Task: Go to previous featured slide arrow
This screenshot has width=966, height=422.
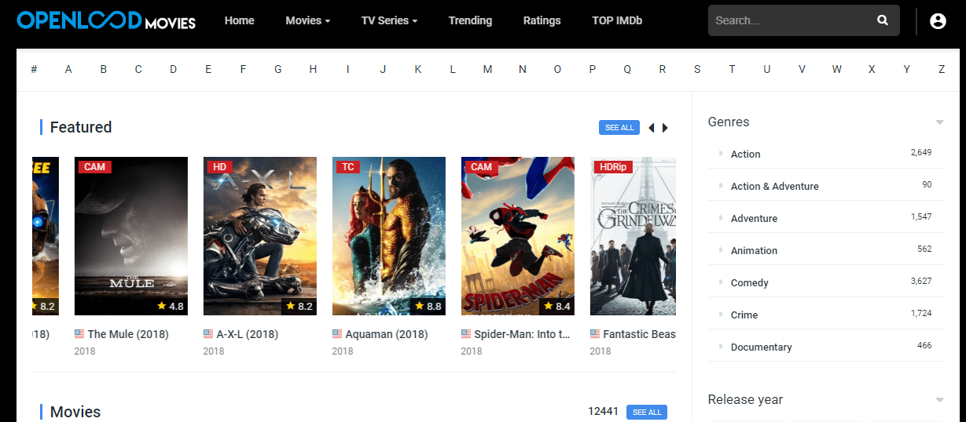Action: (651, 128)
